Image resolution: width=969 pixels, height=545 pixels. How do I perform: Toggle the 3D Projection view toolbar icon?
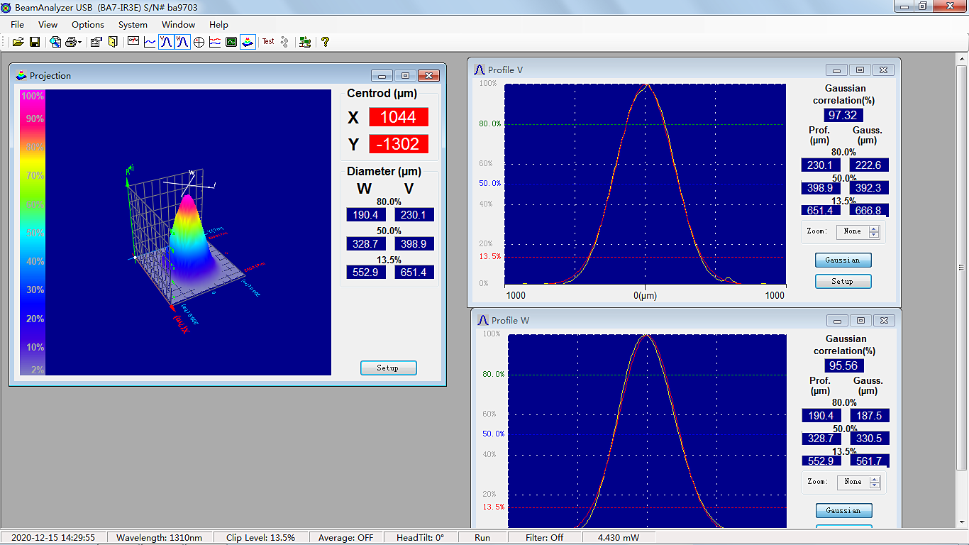[248, 42]
